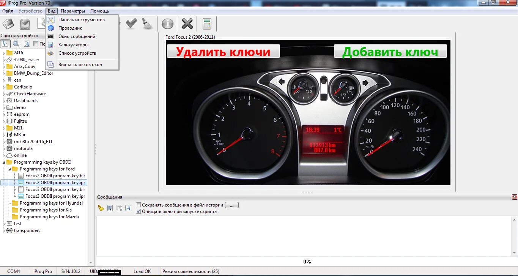Expand the 2416 folder node

[x=4, y=53]
